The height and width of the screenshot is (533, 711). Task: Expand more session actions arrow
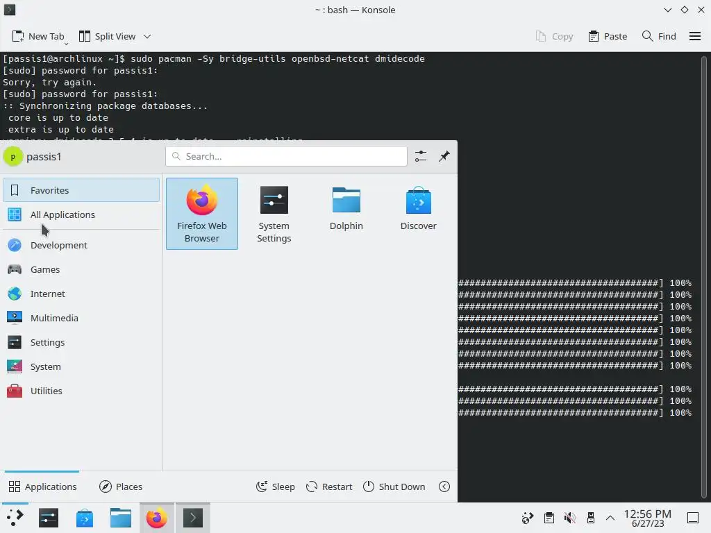(444, 487)
